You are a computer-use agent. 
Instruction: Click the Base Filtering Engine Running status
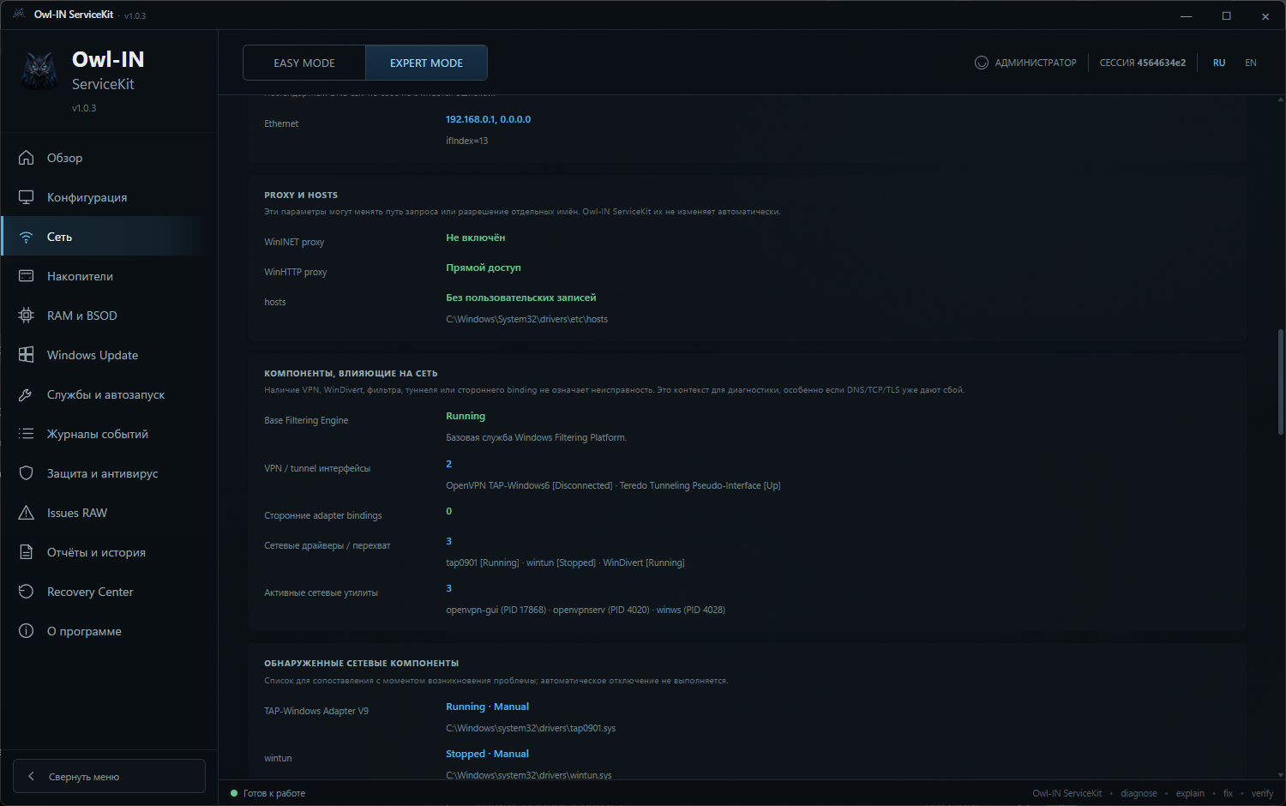[466, 416]
